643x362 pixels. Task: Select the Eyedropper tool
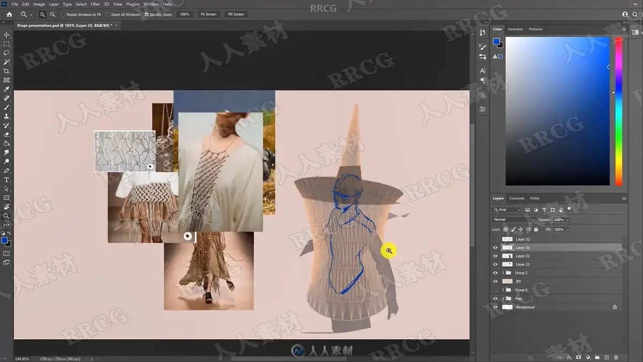tap(7, 90)
